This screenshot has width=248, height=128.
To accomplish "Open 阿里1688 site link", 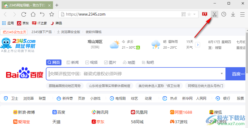I will coord(181,112).
